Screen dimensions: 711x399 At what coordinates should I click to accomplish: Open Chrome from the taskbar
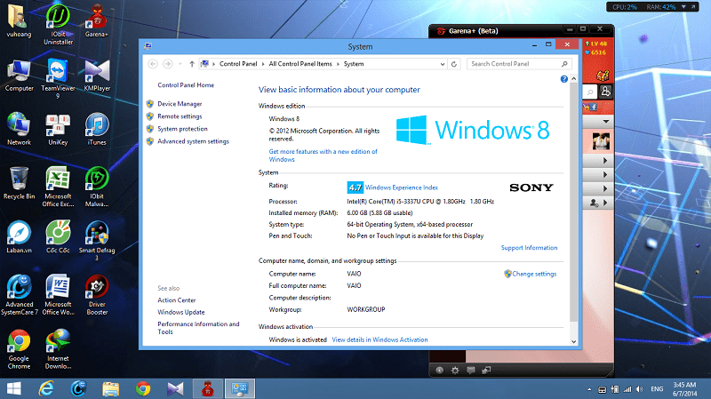(143, 388)
